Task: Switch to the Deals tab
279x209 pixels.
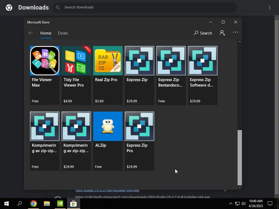Action: click(63, 33)
